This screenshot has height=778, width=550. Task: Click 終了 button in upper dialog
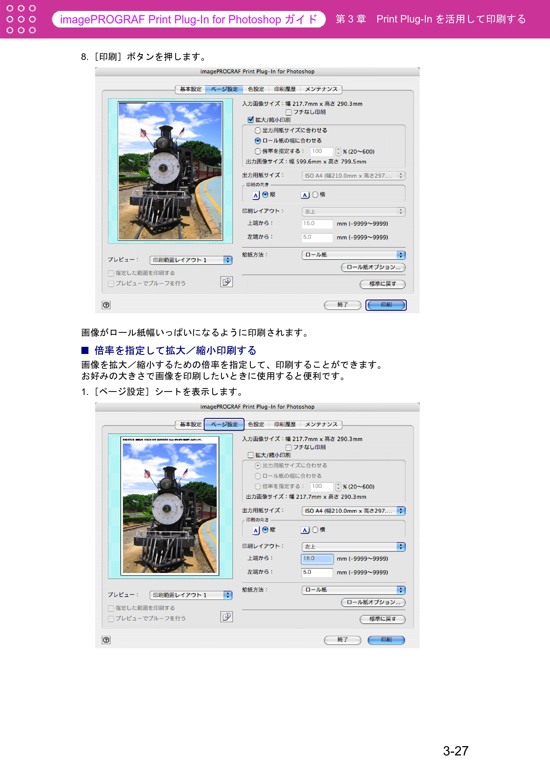point(342,305)
